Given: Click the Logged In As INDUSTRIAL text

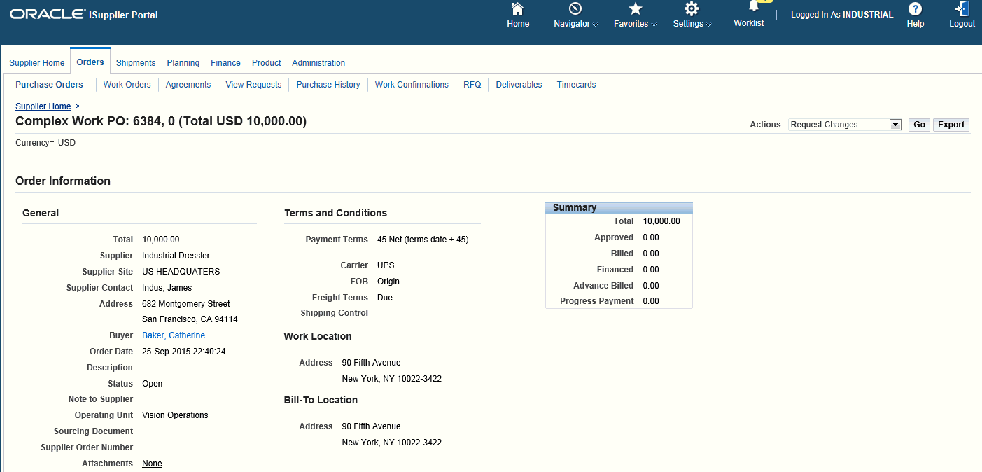Looking at the screenshot, I should point(842,15).
